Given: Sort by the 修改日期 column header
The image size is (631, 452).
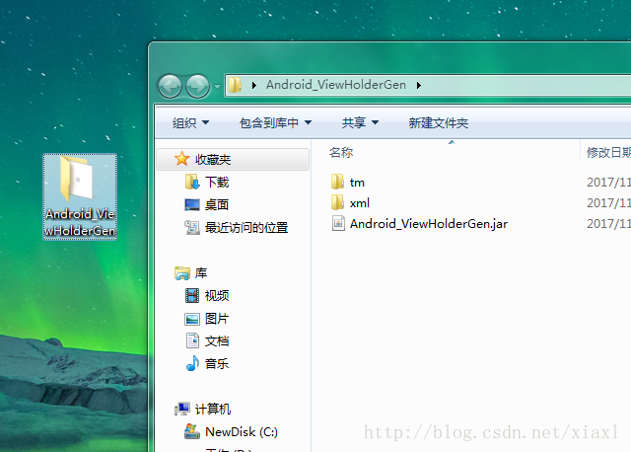Looking at the screenshot, I should 608,153.
